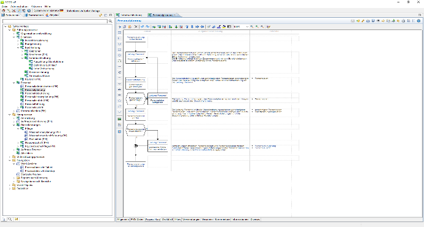Click magnifier icon at bottom of navigator
Image resolution: width=424 pixels, height=227 pixels.
(10, 219)
